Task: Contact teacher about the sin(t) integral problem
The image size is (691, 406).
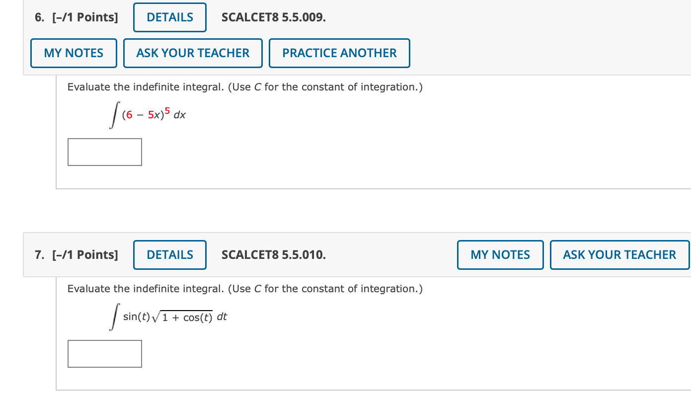Action: tap(619, 254)
